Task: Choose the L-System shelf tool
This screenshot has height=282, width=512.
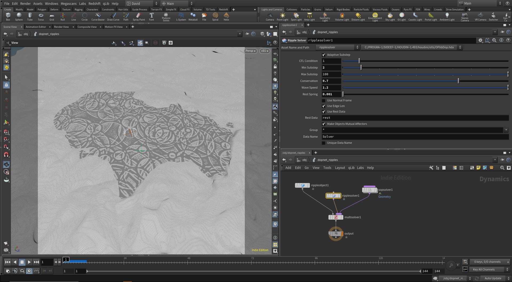Action: tap(181, 17)
